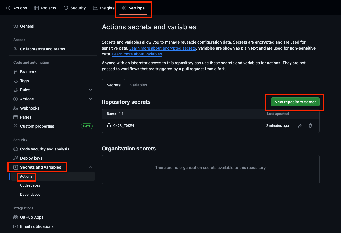
Task: Click the key icon beside Deploy keys
Action: coord(16,158)
